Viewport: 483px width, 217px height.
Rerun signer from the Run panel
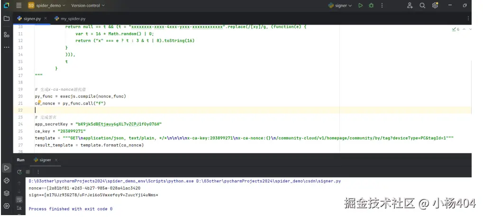[19, 172]
